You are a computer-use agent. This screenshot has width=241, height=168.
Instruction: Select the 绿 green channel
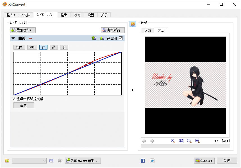click(x=54, y=47)
